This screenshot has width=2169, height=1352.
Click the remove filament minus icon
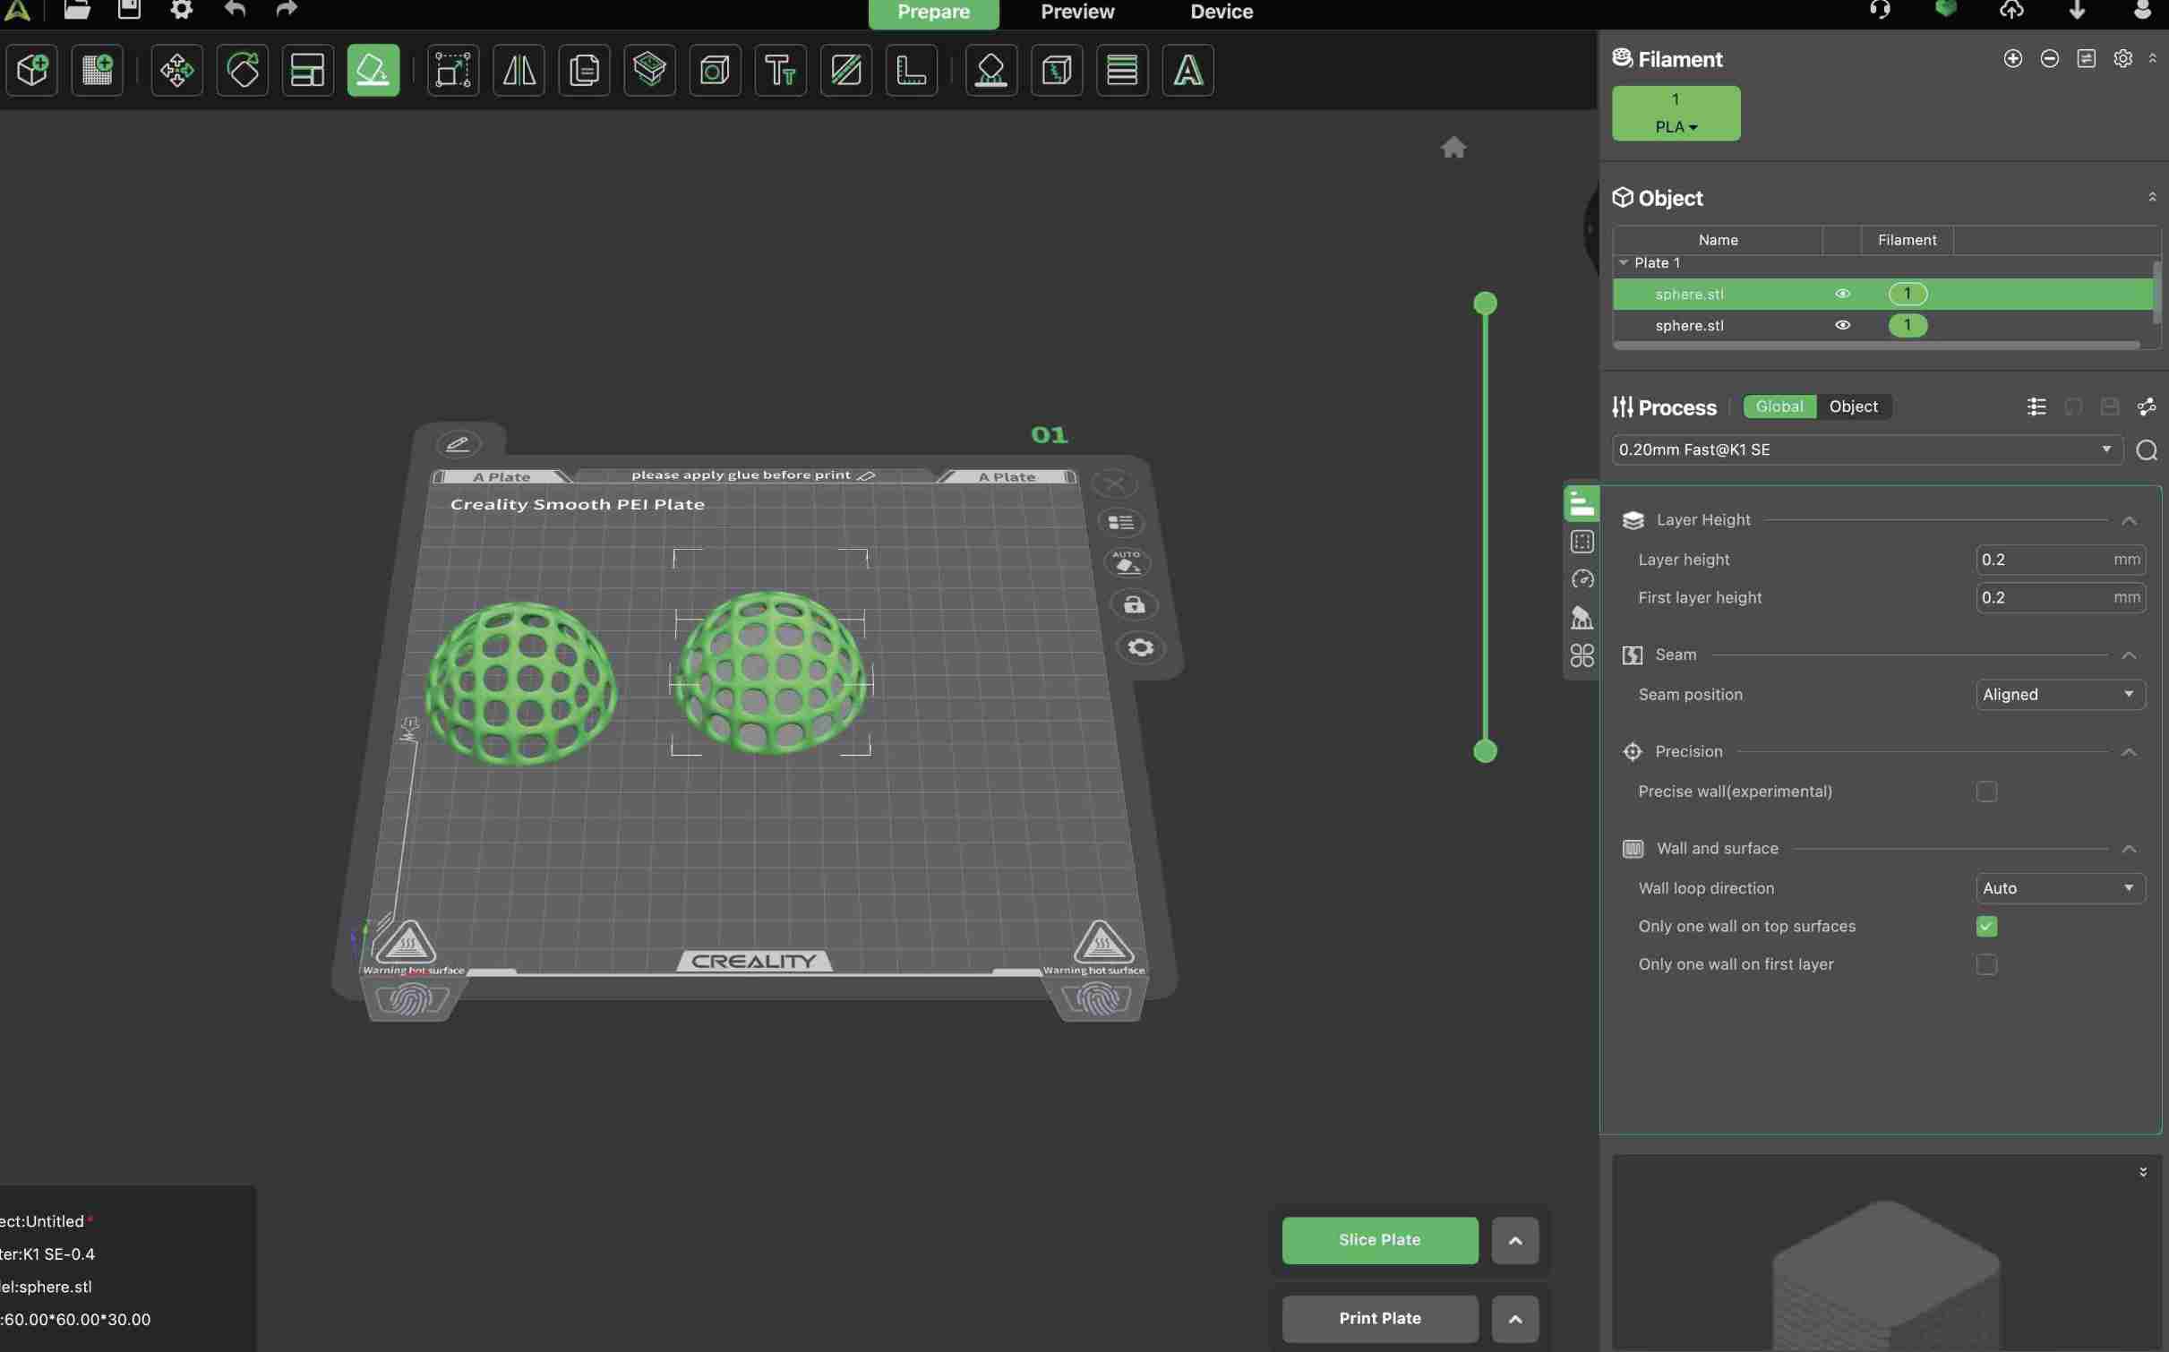tap(2050, 59)
